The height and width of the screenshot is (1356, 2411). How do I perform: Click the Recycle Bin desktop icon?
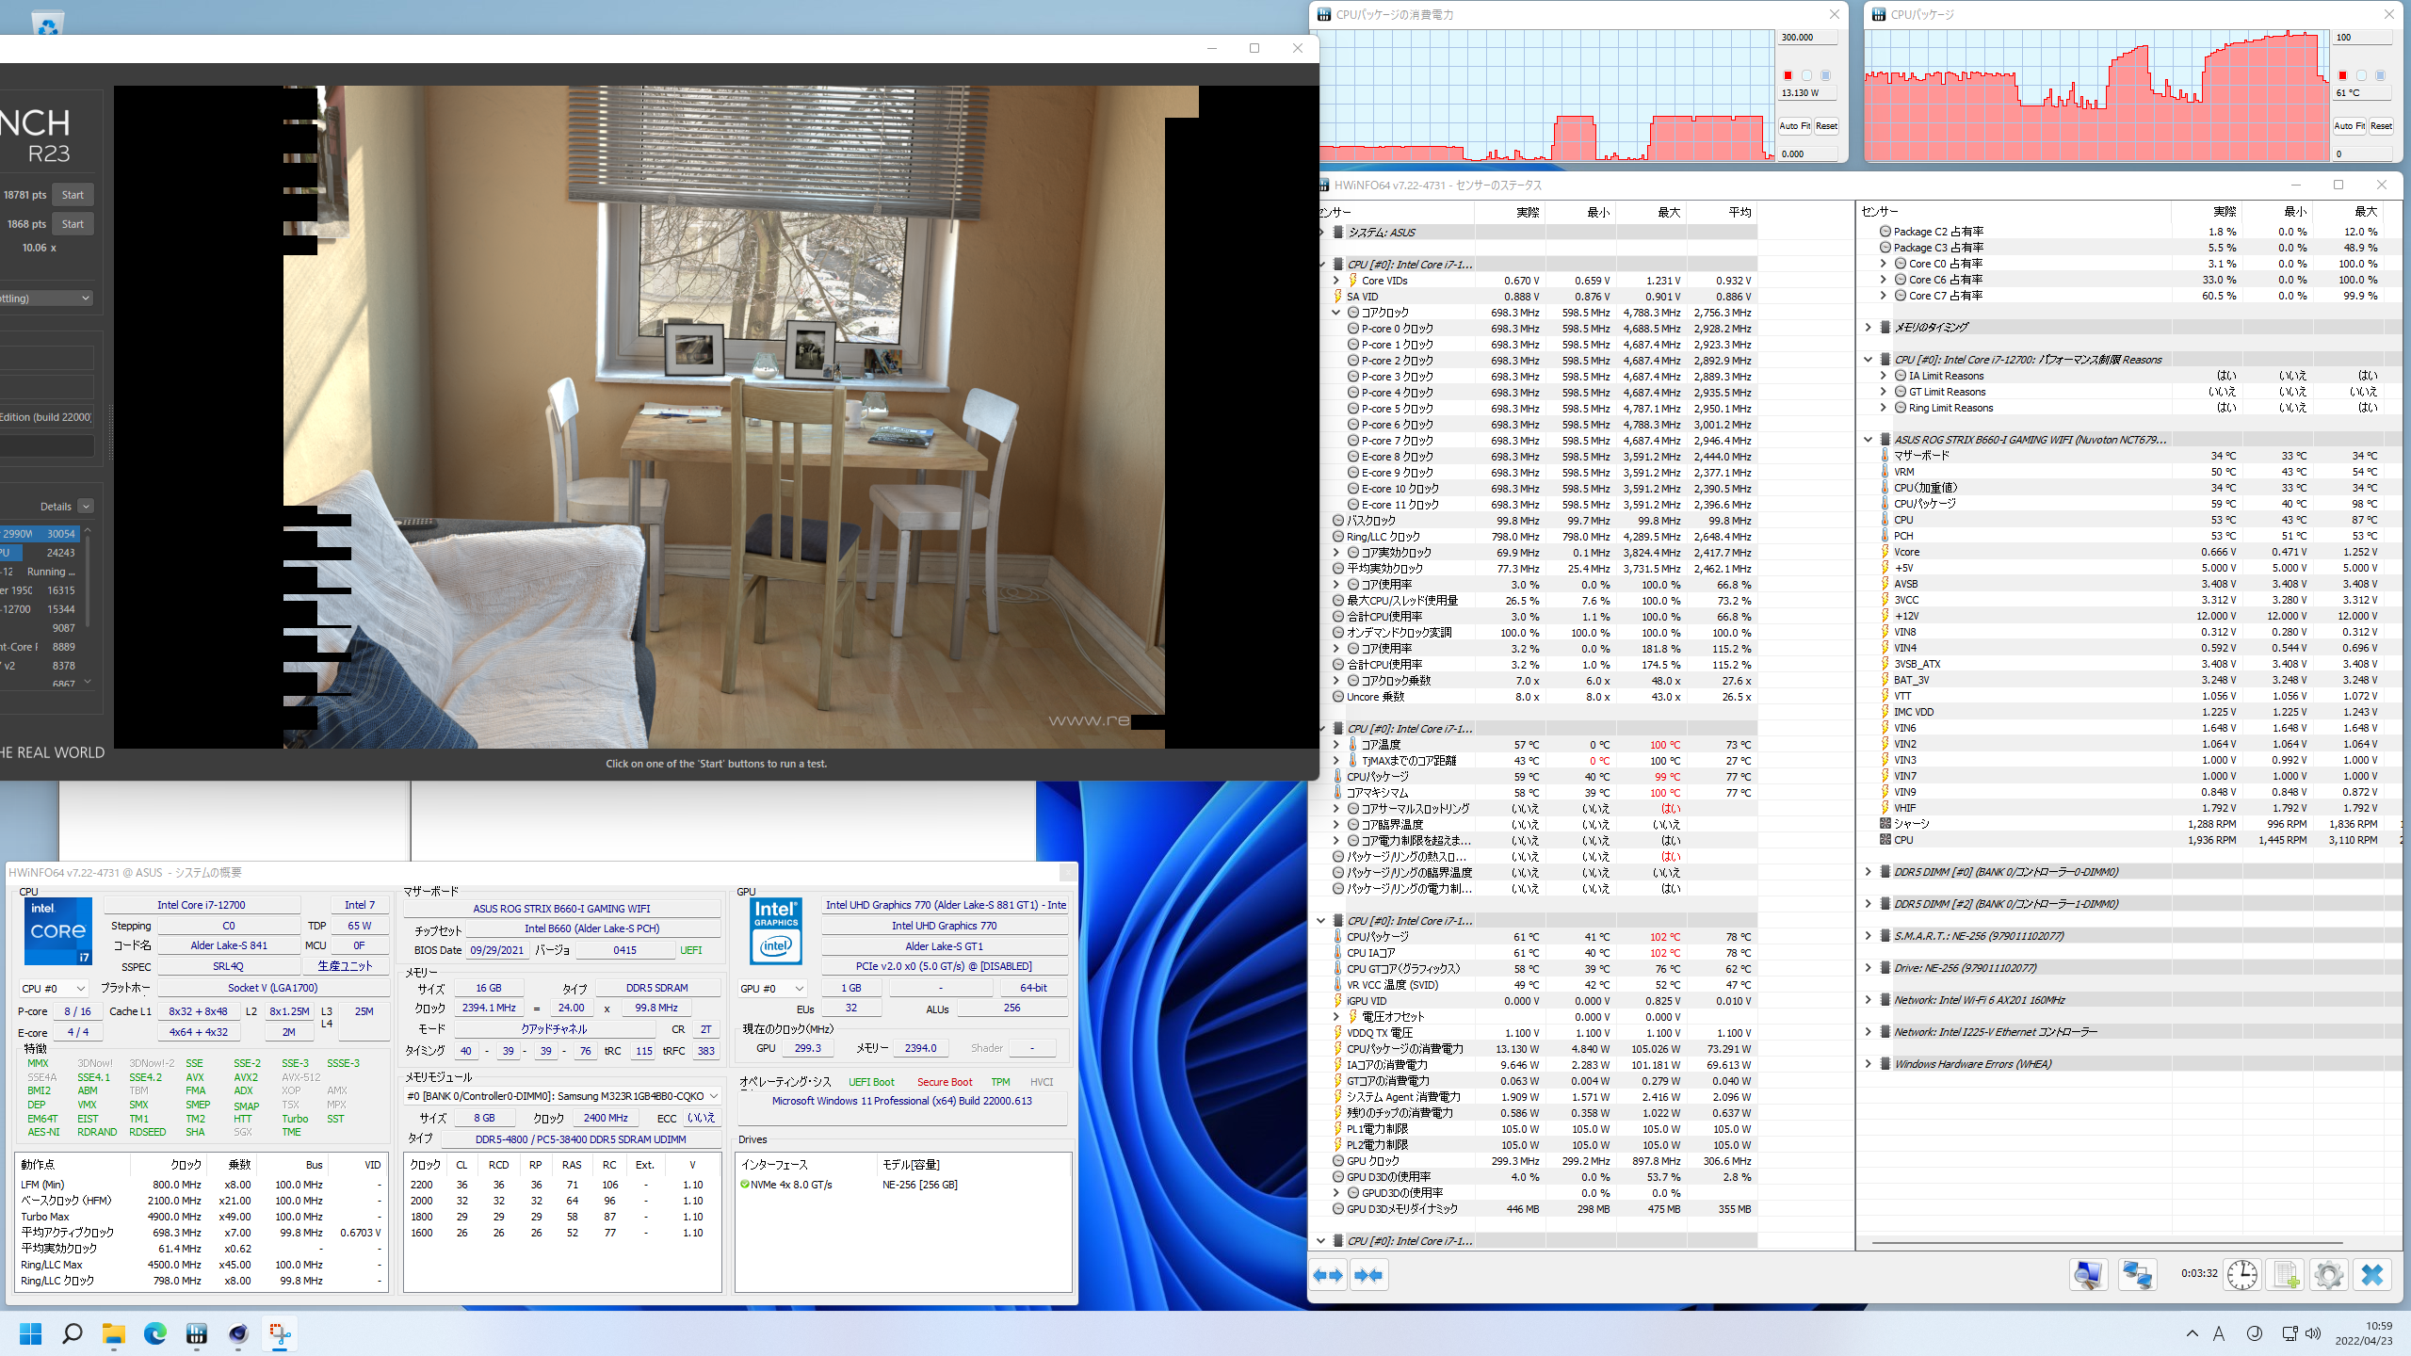tap(47, 23)
